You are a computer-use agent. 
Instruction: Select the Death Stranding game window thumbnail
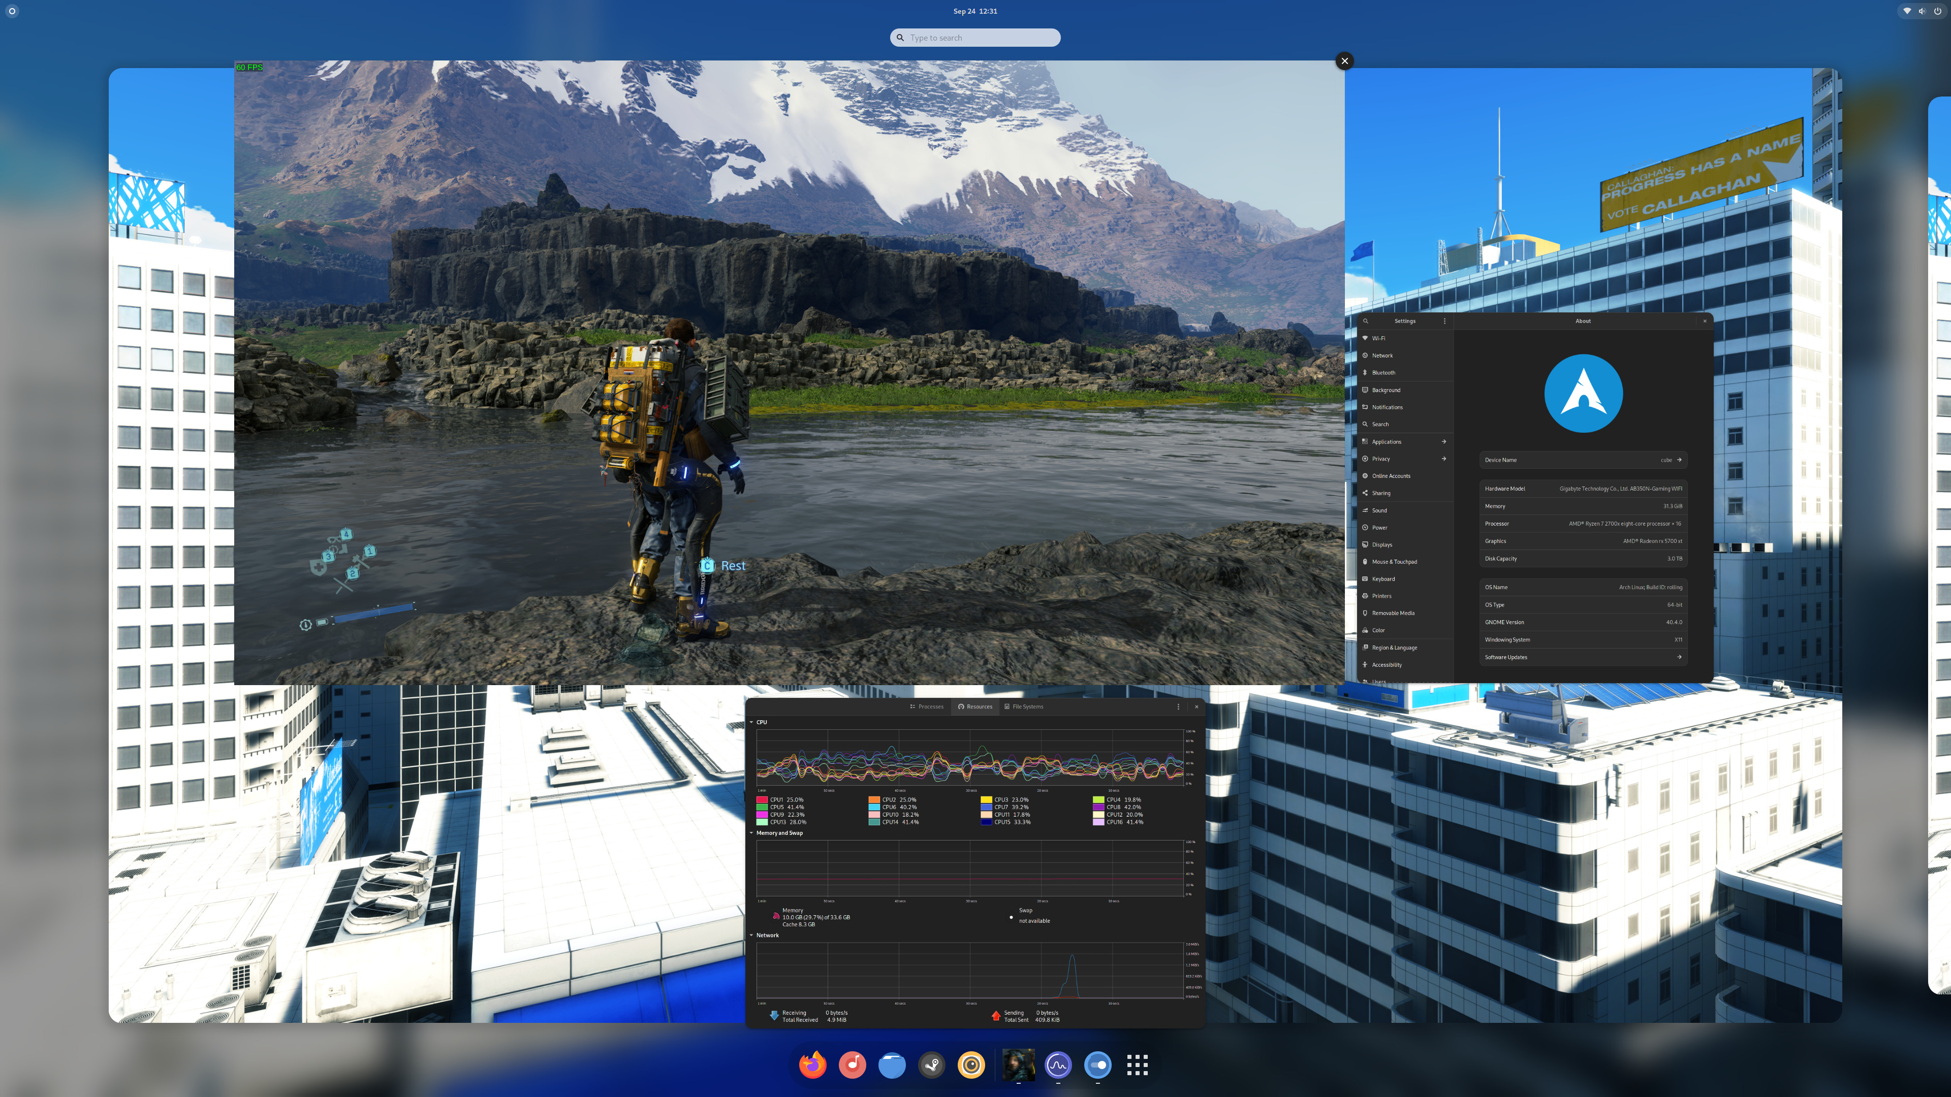coord(789,372)
